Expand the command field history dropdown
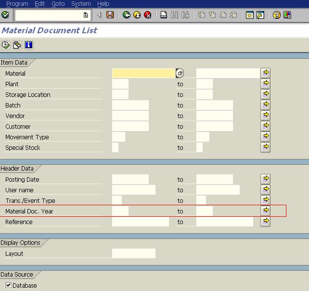This screenshot has width=309, height=291. [x=86, y=15]
